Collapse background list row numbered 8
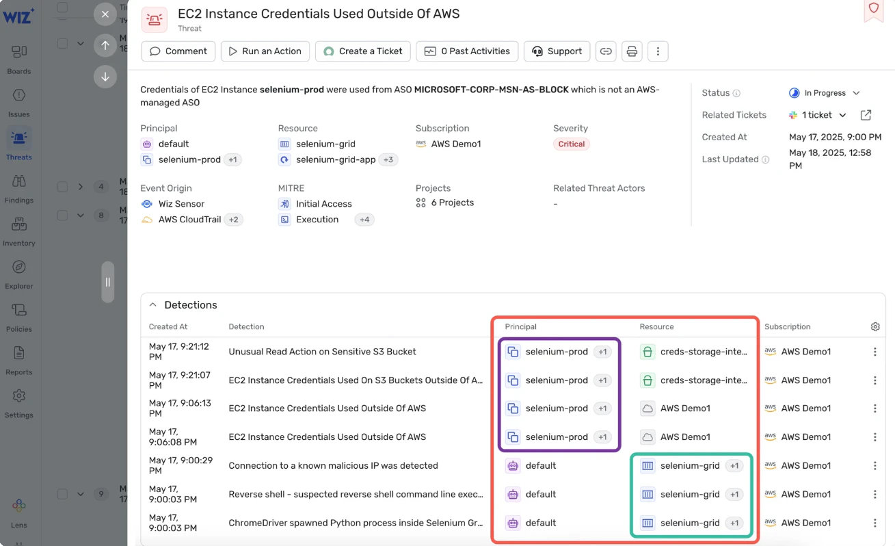This screenshot has width=895, height=546. pos(81,216)
